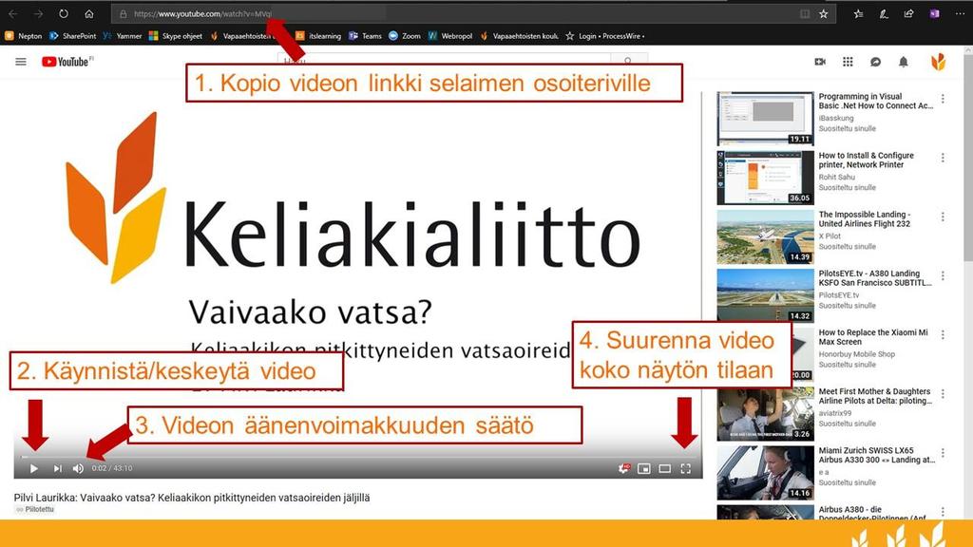973x547 pixels.
Task: Go to YouTube home via logo
Action: pos(67,62)
